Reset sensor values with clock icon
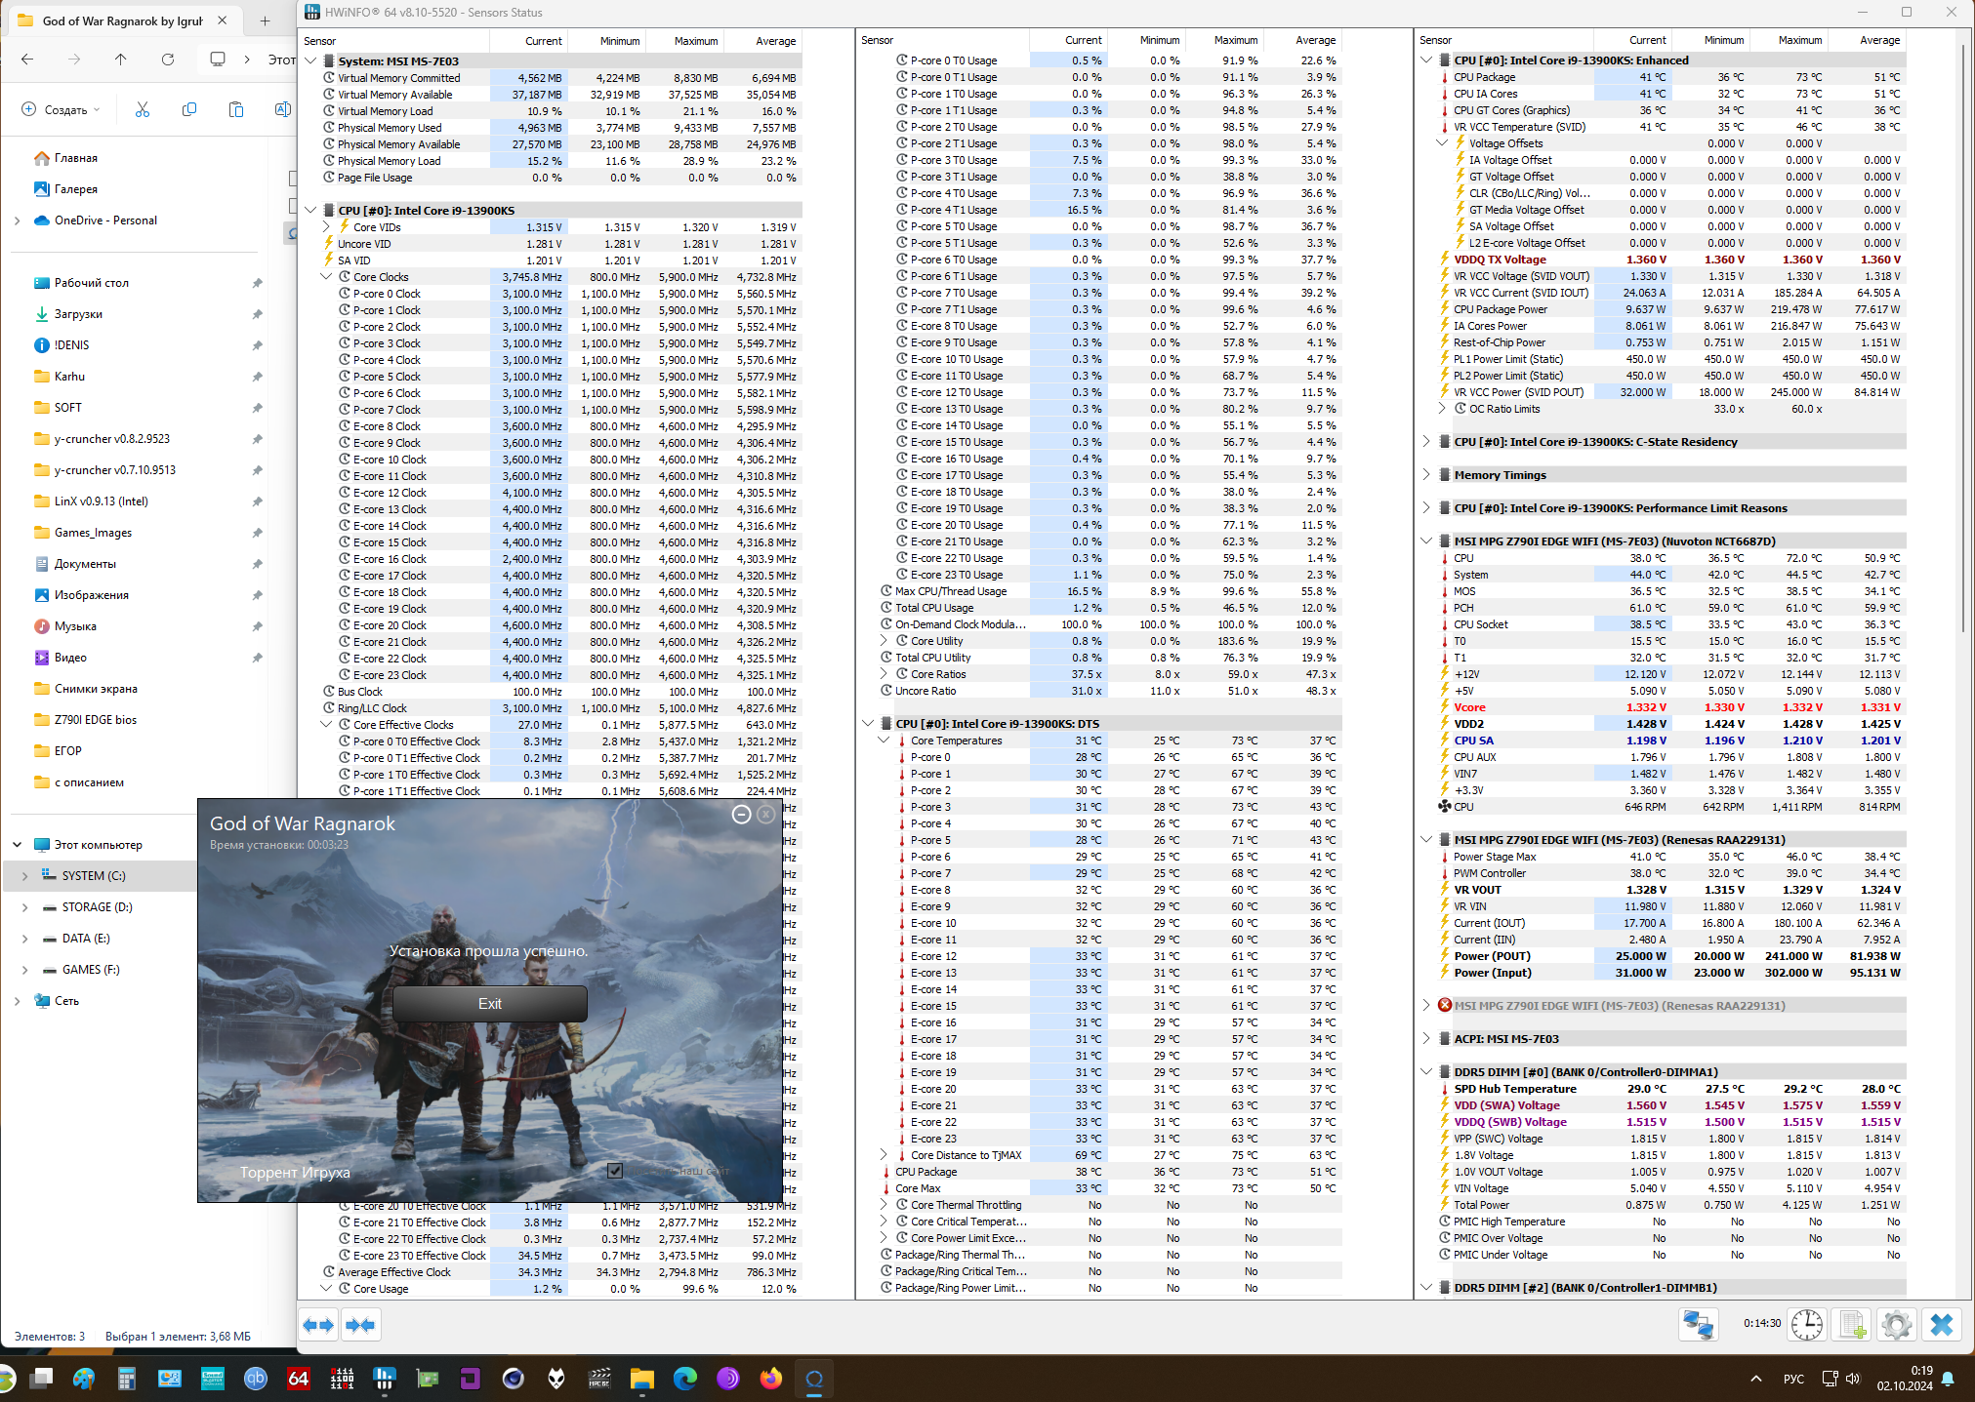This screenshot has height=1402, width=1975. [1807, 1324]
